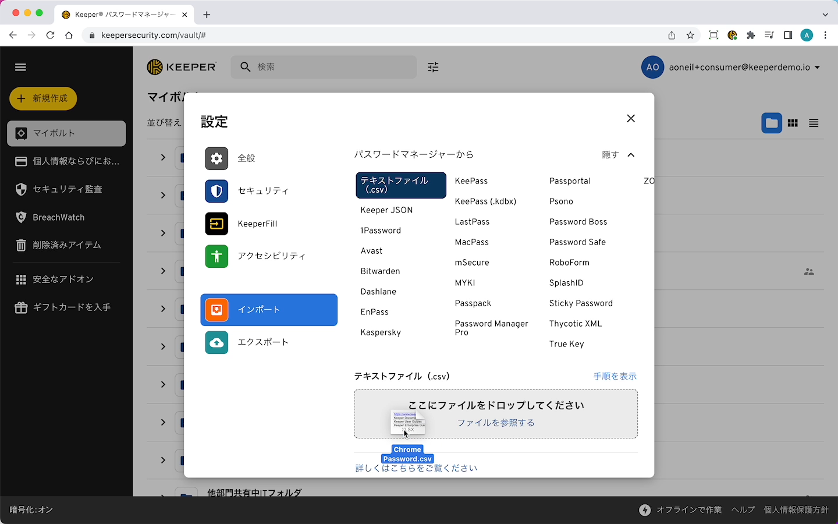Viewport: 838px width, 524px height.
Task: Select the folder view icon
Action: (772, 123)
